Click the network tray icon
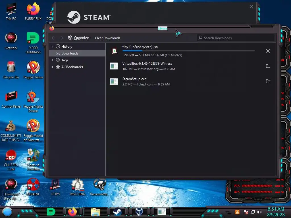This screenshot has height=218, width=291. coord(253,212)
